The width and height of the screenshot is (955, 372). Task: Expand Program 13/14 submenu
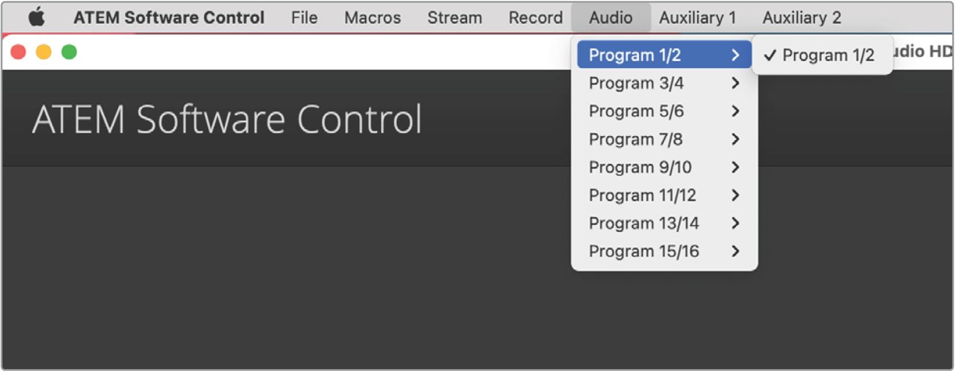(664, 223)
